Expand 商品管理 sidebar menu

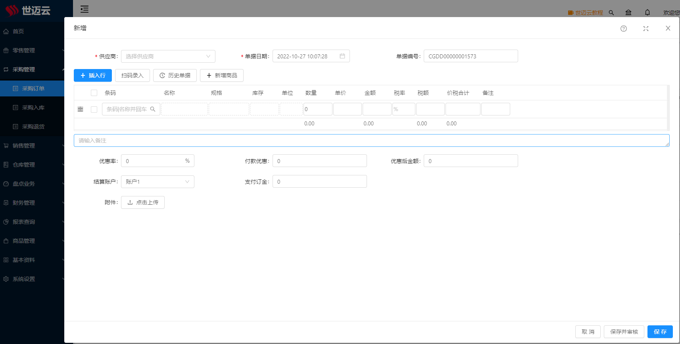tap(32, 241)
